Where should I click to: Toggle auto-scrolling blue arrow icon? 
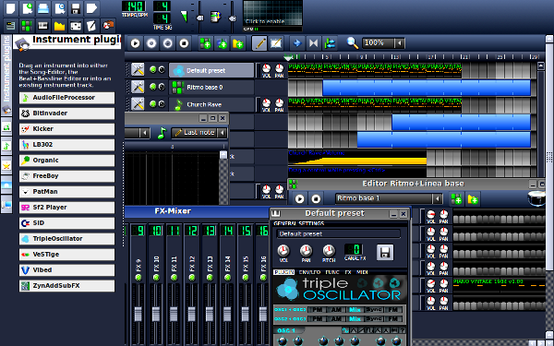pos(297,43)
